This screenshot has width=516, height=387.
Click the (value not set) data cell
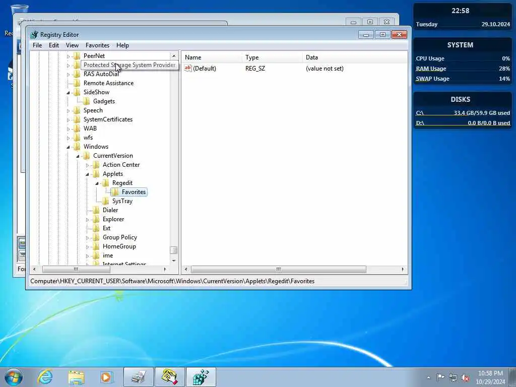coord(325,69)
